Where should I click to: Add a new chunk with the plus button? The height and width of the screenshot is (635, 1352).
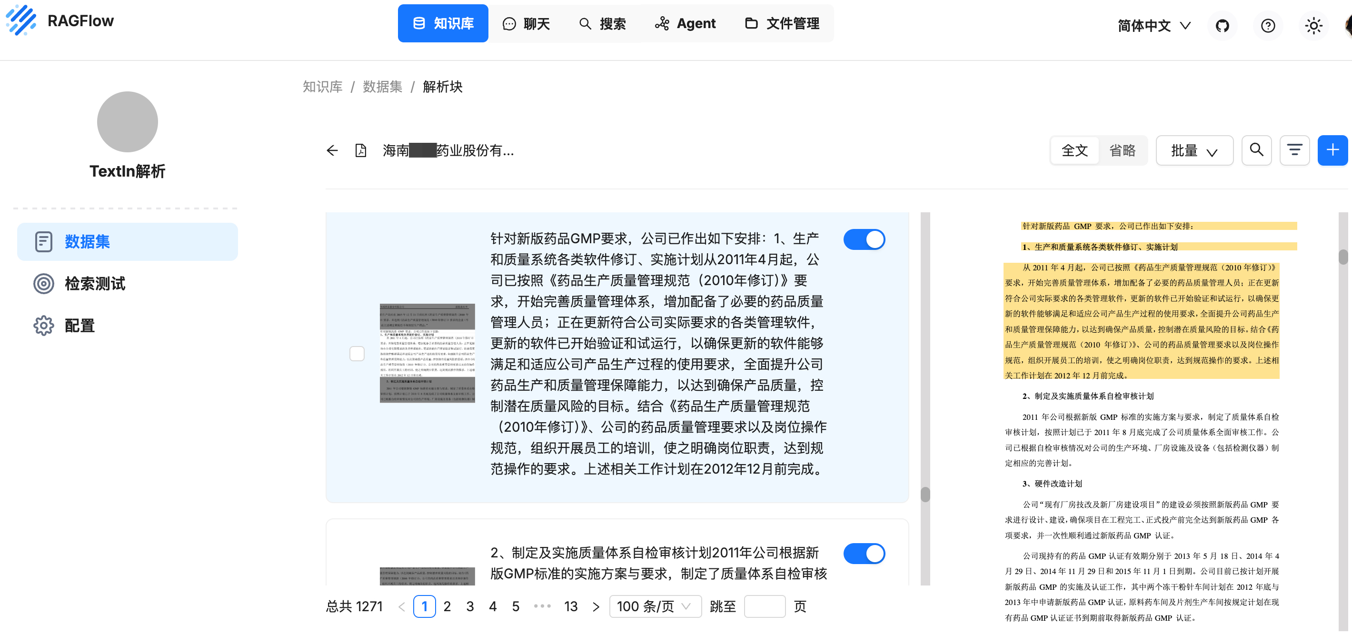coord(1332,150)
